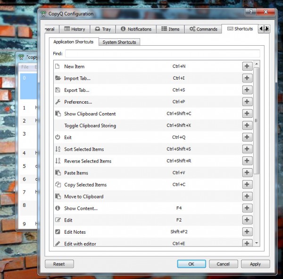Switch to the General tab
This screenshot has width=283, height=279.
point(52,29)
